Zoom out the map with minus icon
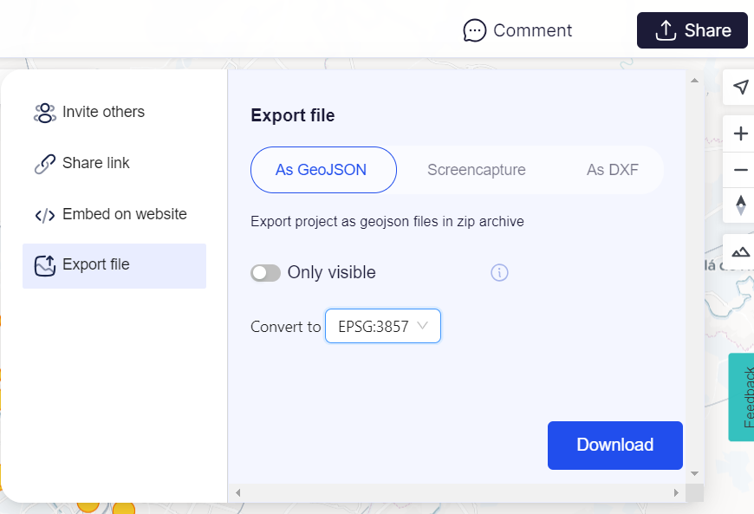This screenshot has height=514, width=754. click(740, 170)
